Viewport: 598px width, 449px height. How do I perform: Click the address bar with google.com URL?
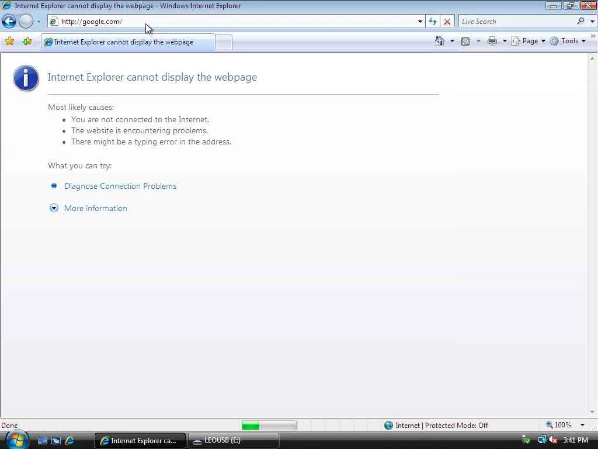coord(237,22)
